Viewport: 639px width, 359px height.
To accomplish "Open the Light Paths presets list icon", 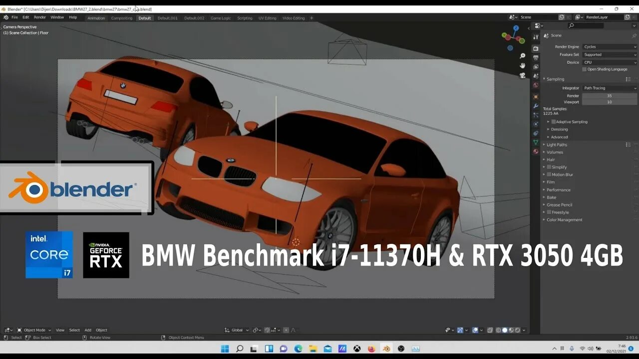I will [x=628, y=145].
